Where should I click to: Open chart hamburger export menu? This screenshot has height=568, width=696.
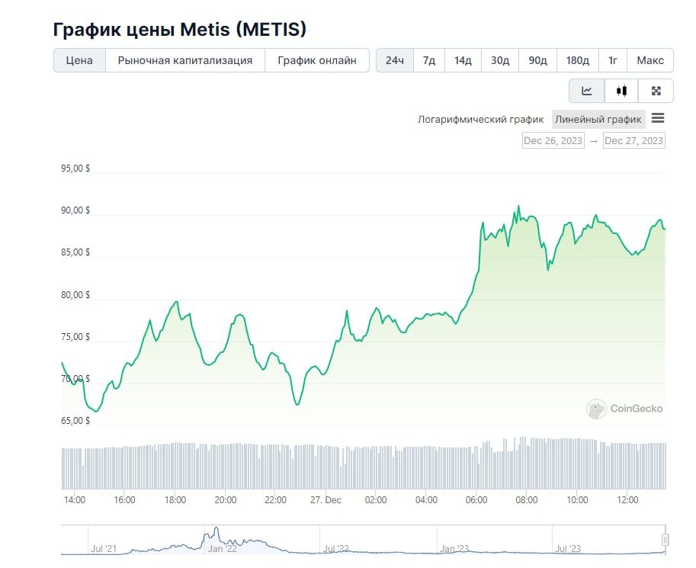[x=658, y=118]
